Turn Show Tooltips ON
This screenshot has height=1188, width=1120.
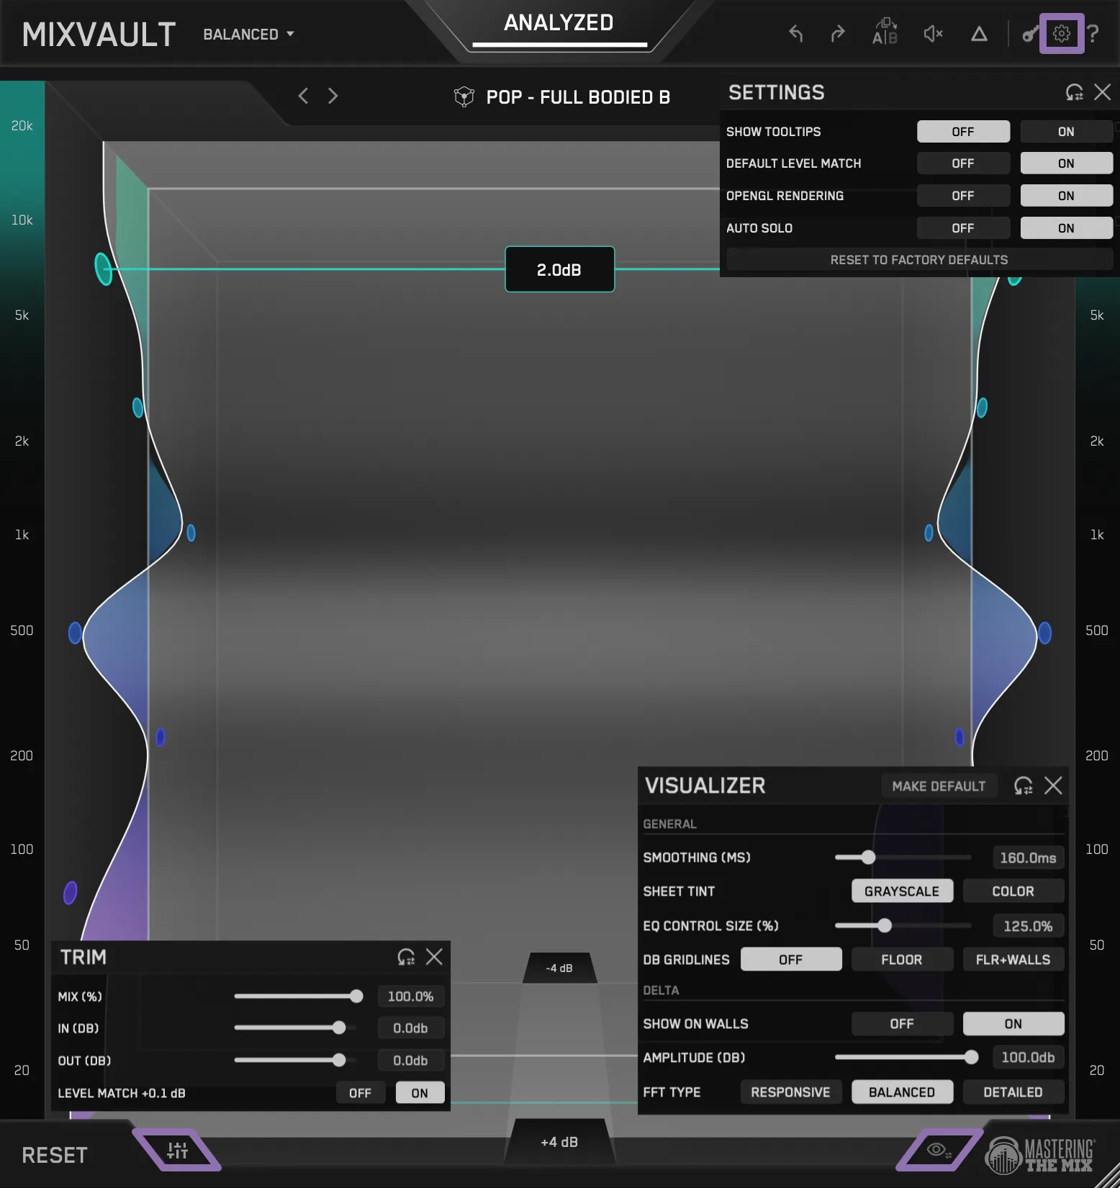(x=1066, y=132)
